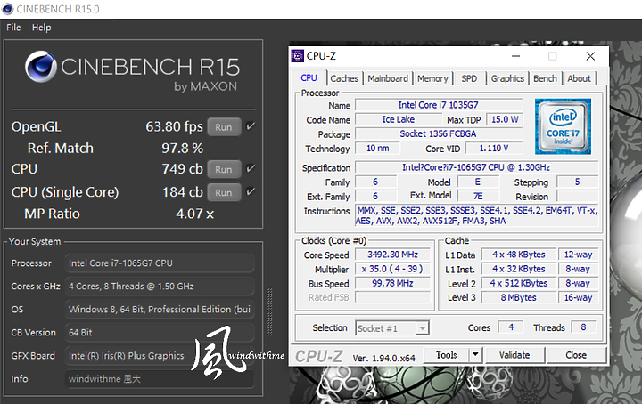
Task: Click the Name value Intel Core i7 1035G7
Action: click(439, 105)
